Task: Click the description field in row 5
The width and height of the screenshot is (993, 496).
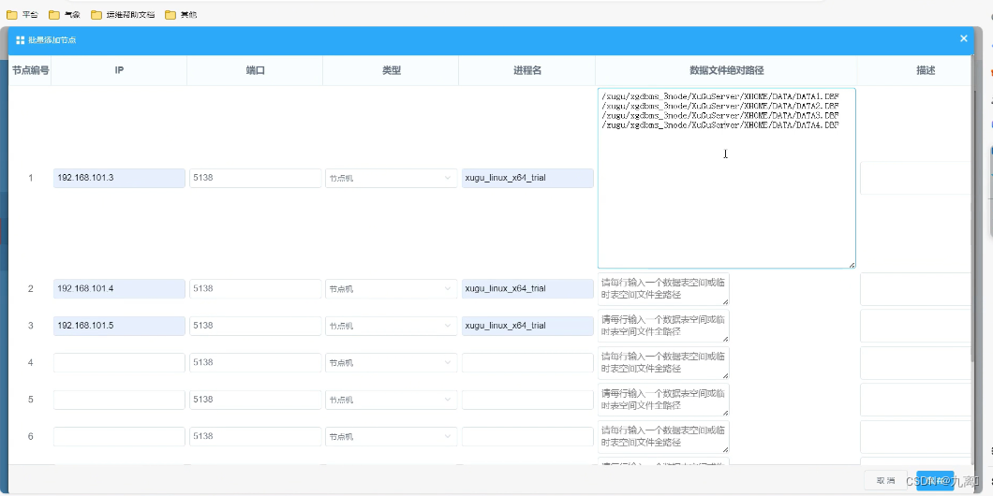Action: (916, 400)
